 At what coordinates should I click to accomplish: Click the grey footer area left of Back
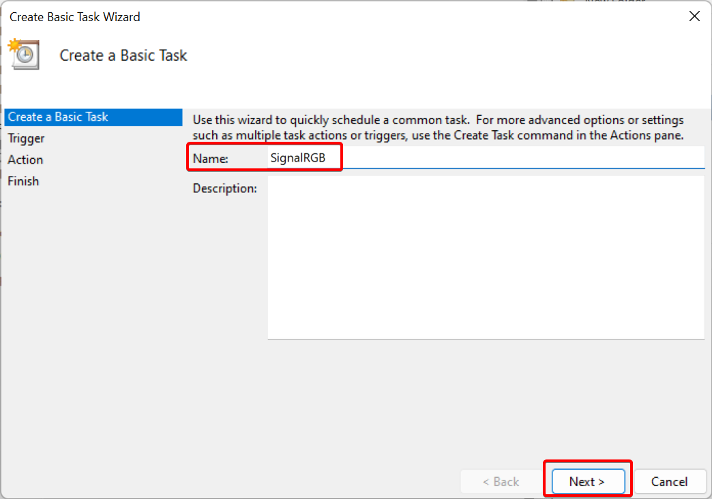273,481
